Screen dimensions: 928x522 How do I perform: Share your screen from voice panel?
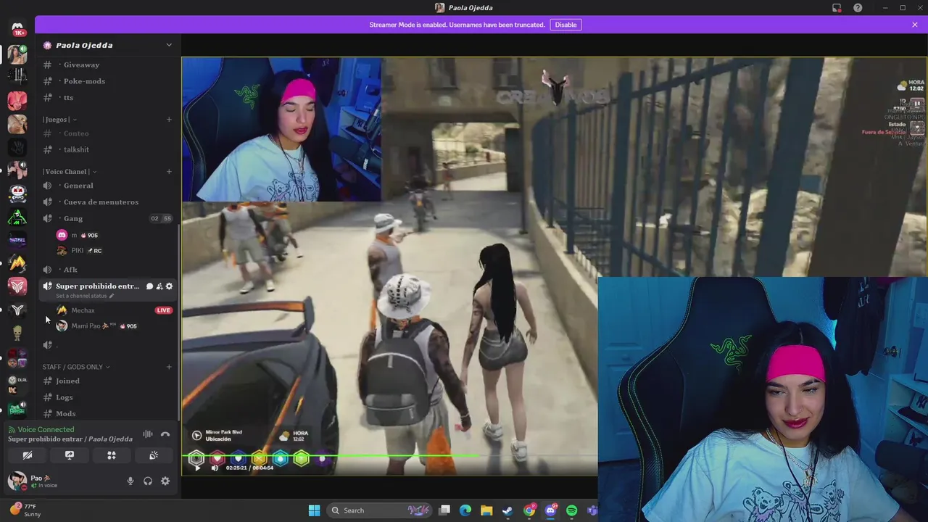(70, 455)
